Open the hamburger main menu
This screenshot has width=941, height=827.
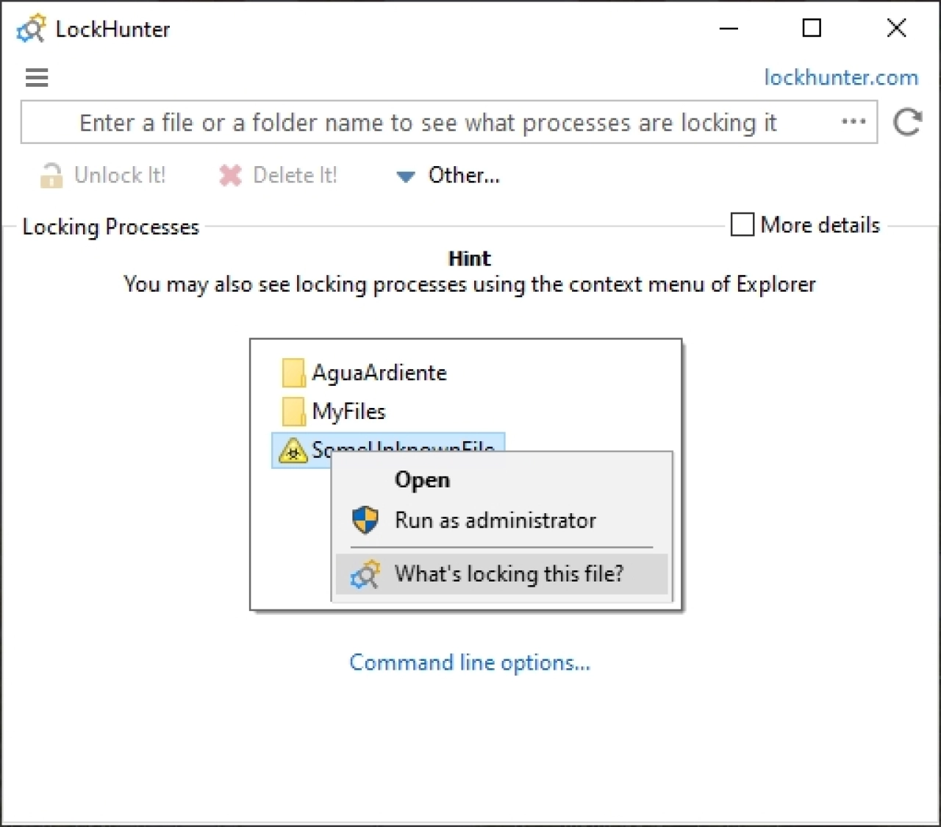click(x=37, y=77)
